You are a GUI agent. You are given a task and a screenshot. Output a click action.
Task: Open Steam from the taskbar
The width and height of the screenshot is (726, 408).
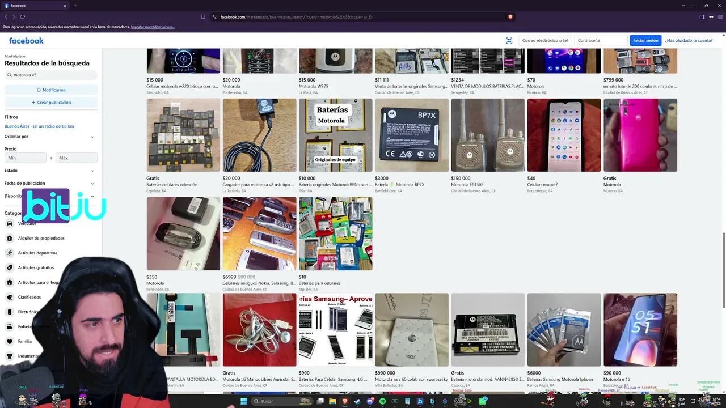(357, 401)
